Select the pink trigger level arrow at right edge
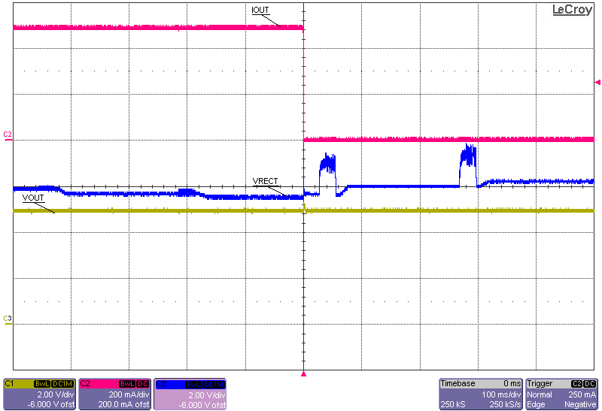The width and height of the screenshot is (602, 411). 597,82
